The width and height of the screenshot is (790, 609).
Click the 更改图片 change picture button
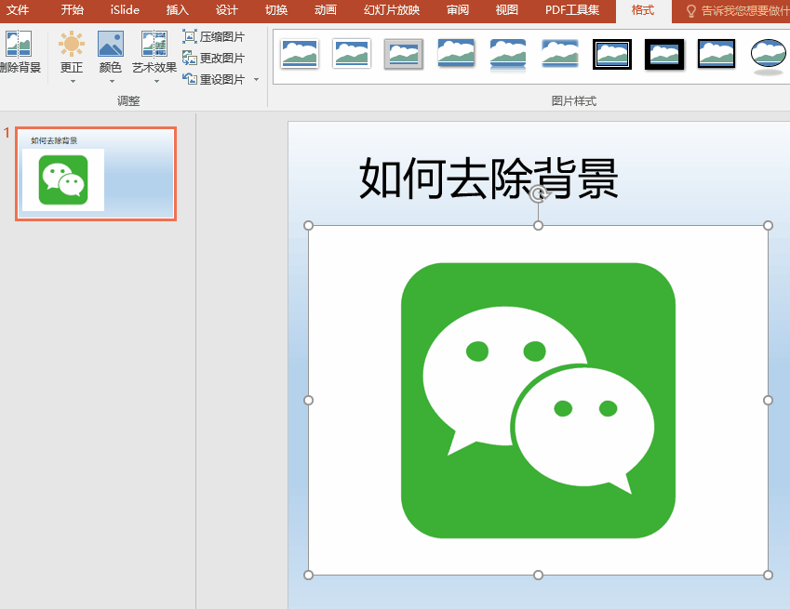214,58
